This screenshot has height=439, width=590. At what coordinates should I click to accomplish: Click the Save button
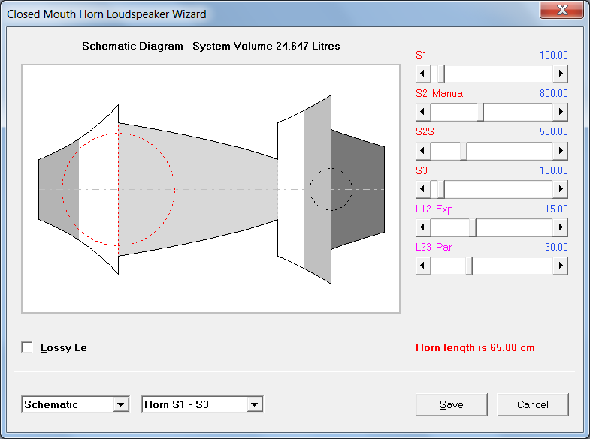pos(452,404)
